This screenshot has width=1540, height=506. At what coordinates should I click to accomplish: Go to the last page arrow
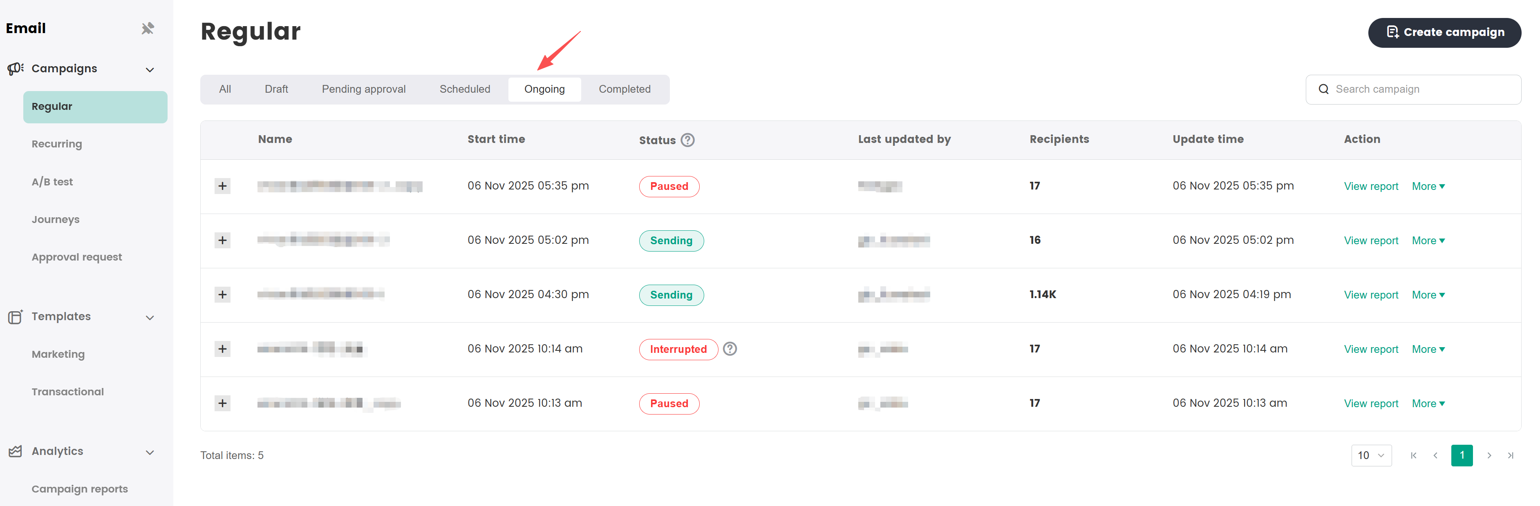click(x=1510, y=455)
